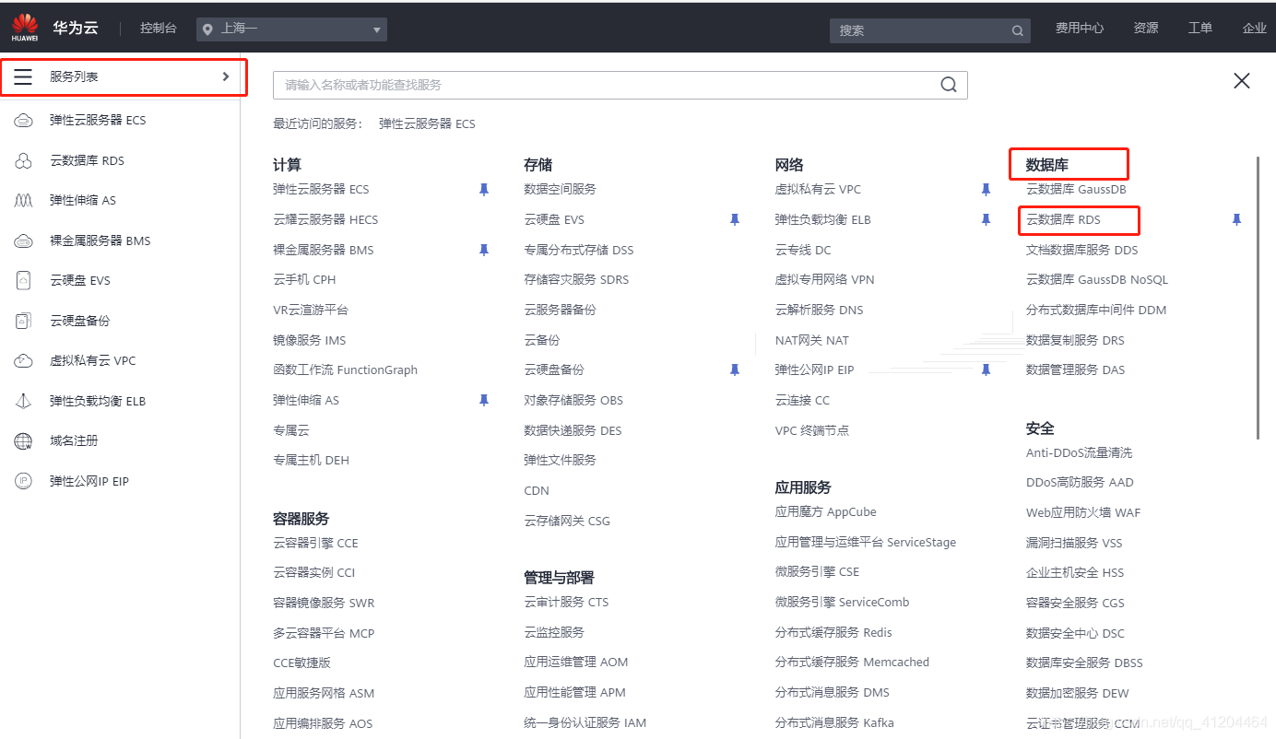This screenshot has width=1276, height=739.
Task: Open 费用中心 in the top menu
Action: click(1080, 29)
